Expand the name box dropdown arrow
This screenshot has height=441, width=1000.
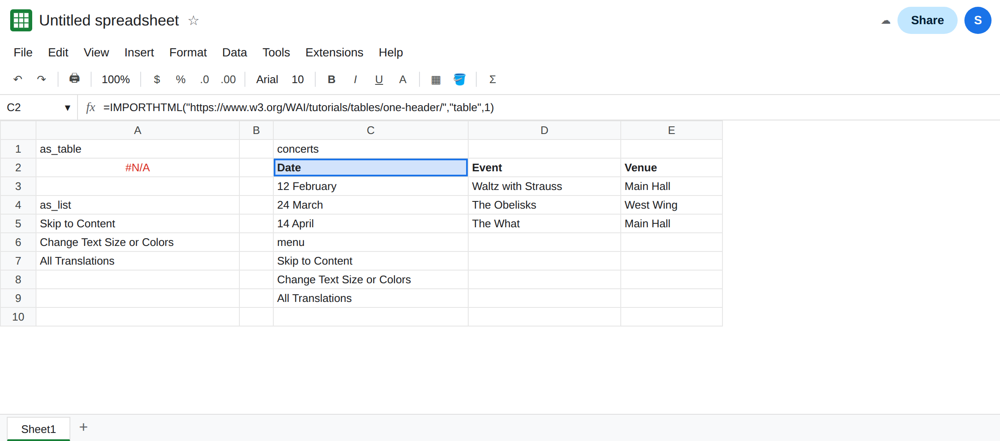[67, 108]
